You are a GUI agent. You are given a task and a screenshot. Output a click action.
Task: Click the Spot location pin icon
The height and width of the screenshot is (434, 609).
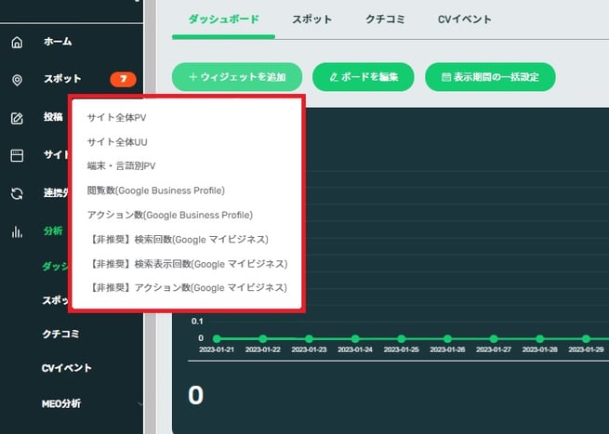[x=17, y=80]
